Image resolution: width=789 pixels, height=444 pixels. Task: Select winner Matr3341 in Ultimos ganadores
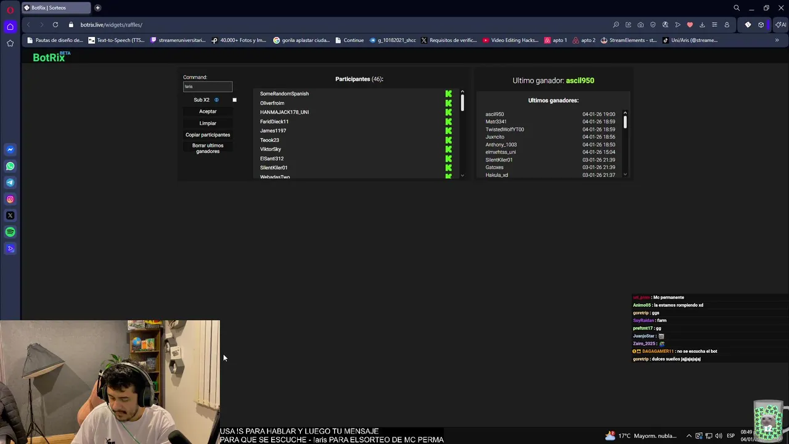(x=496, y=121)
